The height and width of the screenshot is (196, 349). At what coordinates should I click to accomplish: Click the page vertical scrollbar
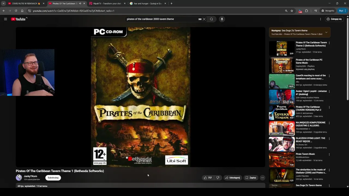(x=347, y=59)
